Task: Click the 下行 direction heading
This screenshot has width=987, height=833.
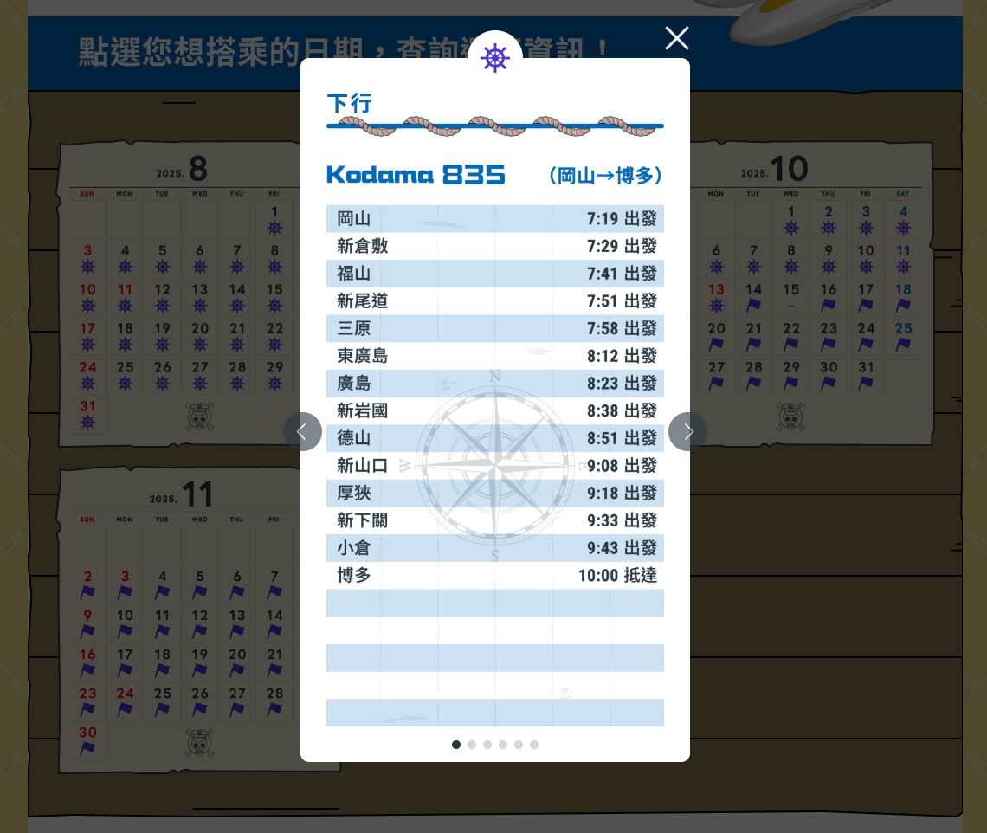Action: [350, 104]
